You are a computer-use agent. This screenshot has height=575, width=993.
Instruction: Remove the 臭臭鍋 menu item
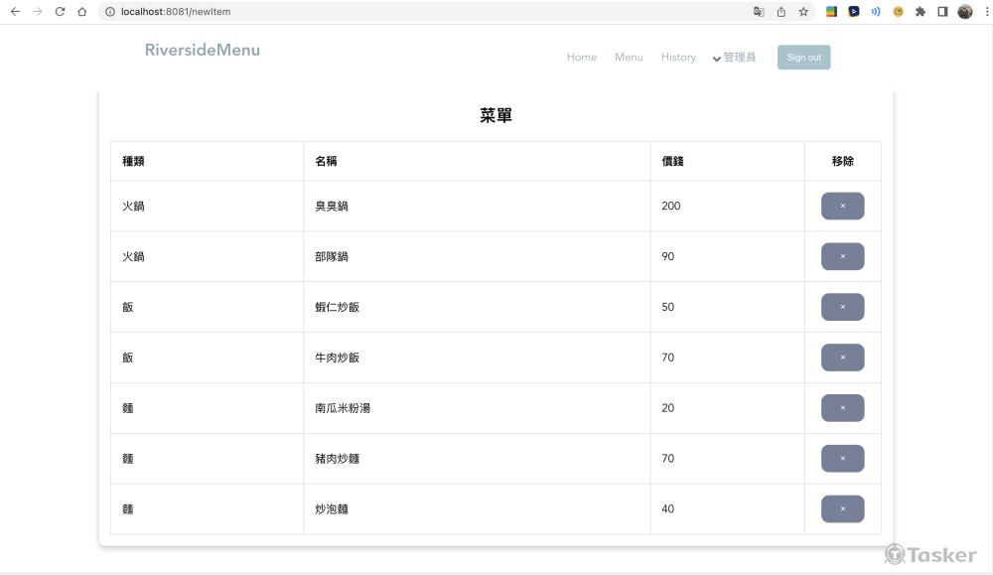[x=842, y=207]
